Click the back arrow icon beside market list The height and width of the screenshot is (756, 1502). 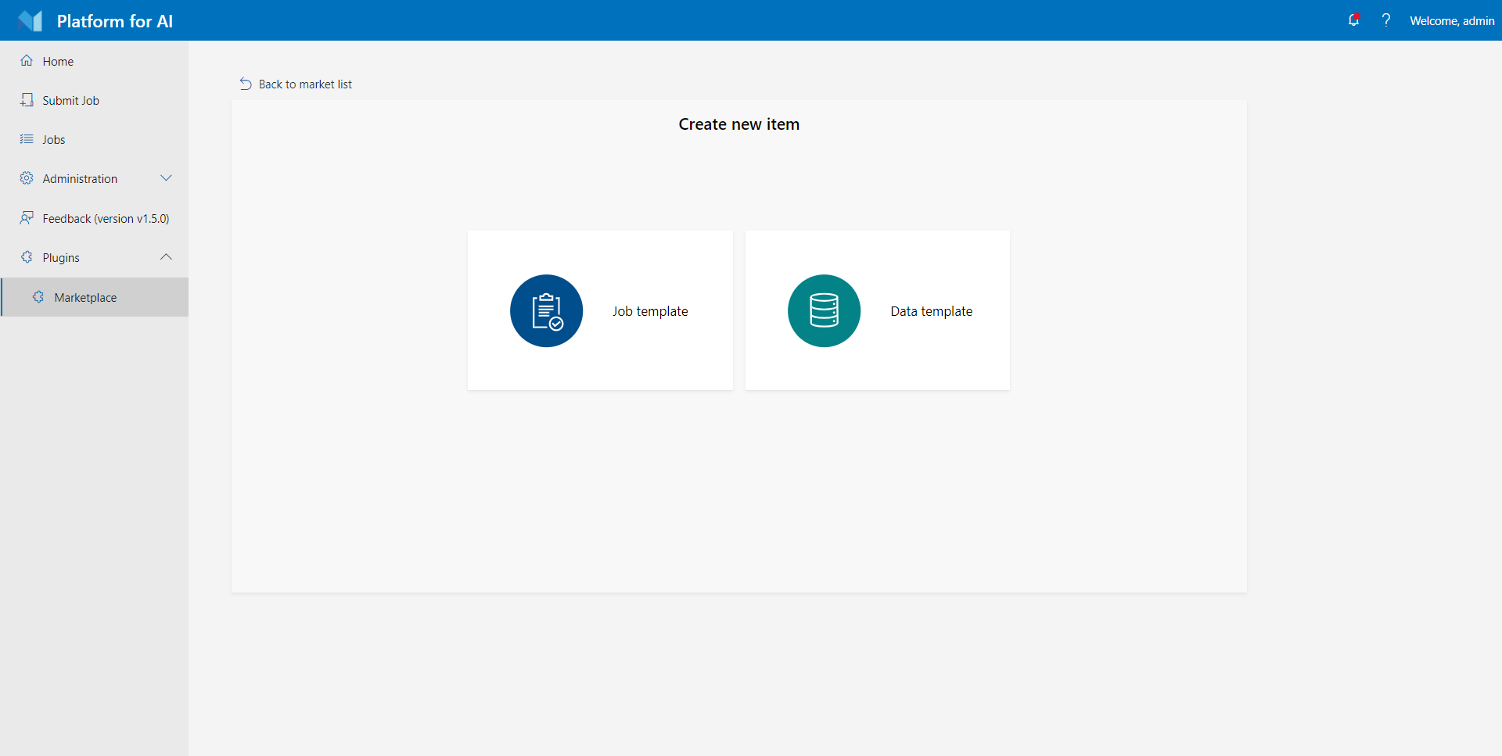(x=246, y=84)
